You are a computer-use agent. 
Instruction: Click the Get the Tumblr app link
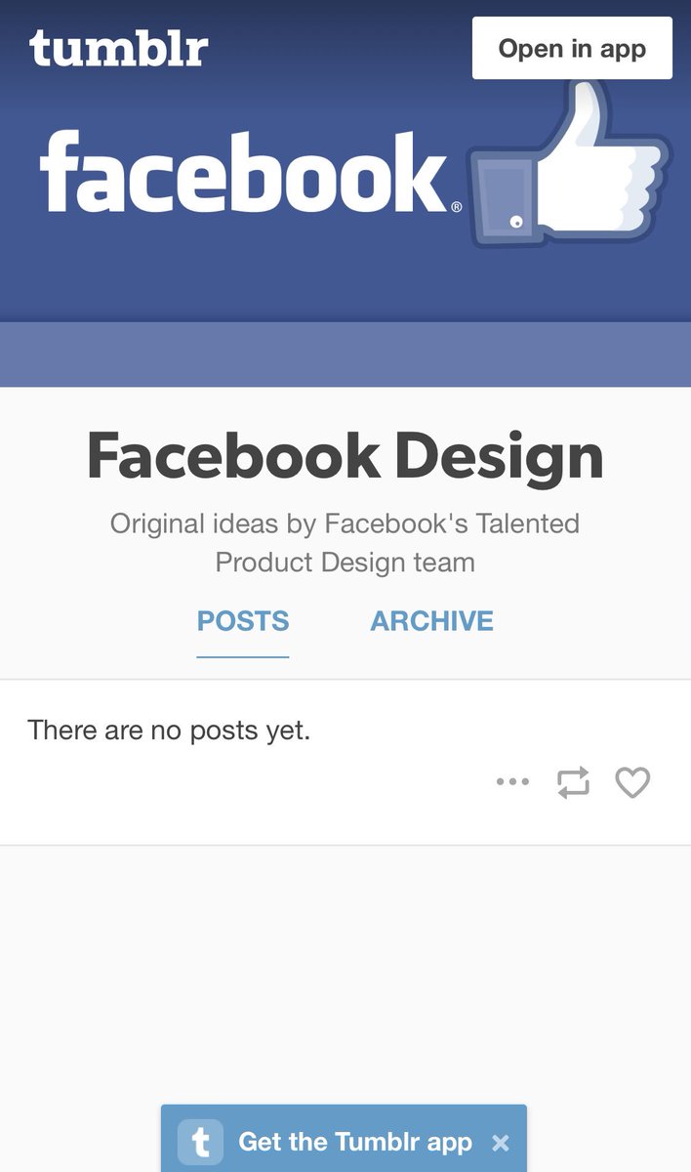click(355, 1142)
